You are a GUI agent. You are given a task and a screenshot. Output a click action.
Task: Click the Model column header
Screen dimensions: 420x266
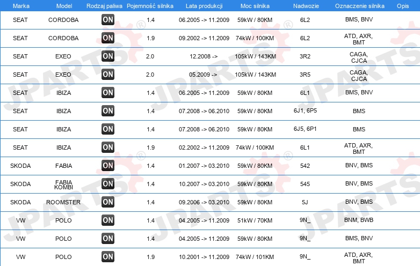(x=64, y=6)
